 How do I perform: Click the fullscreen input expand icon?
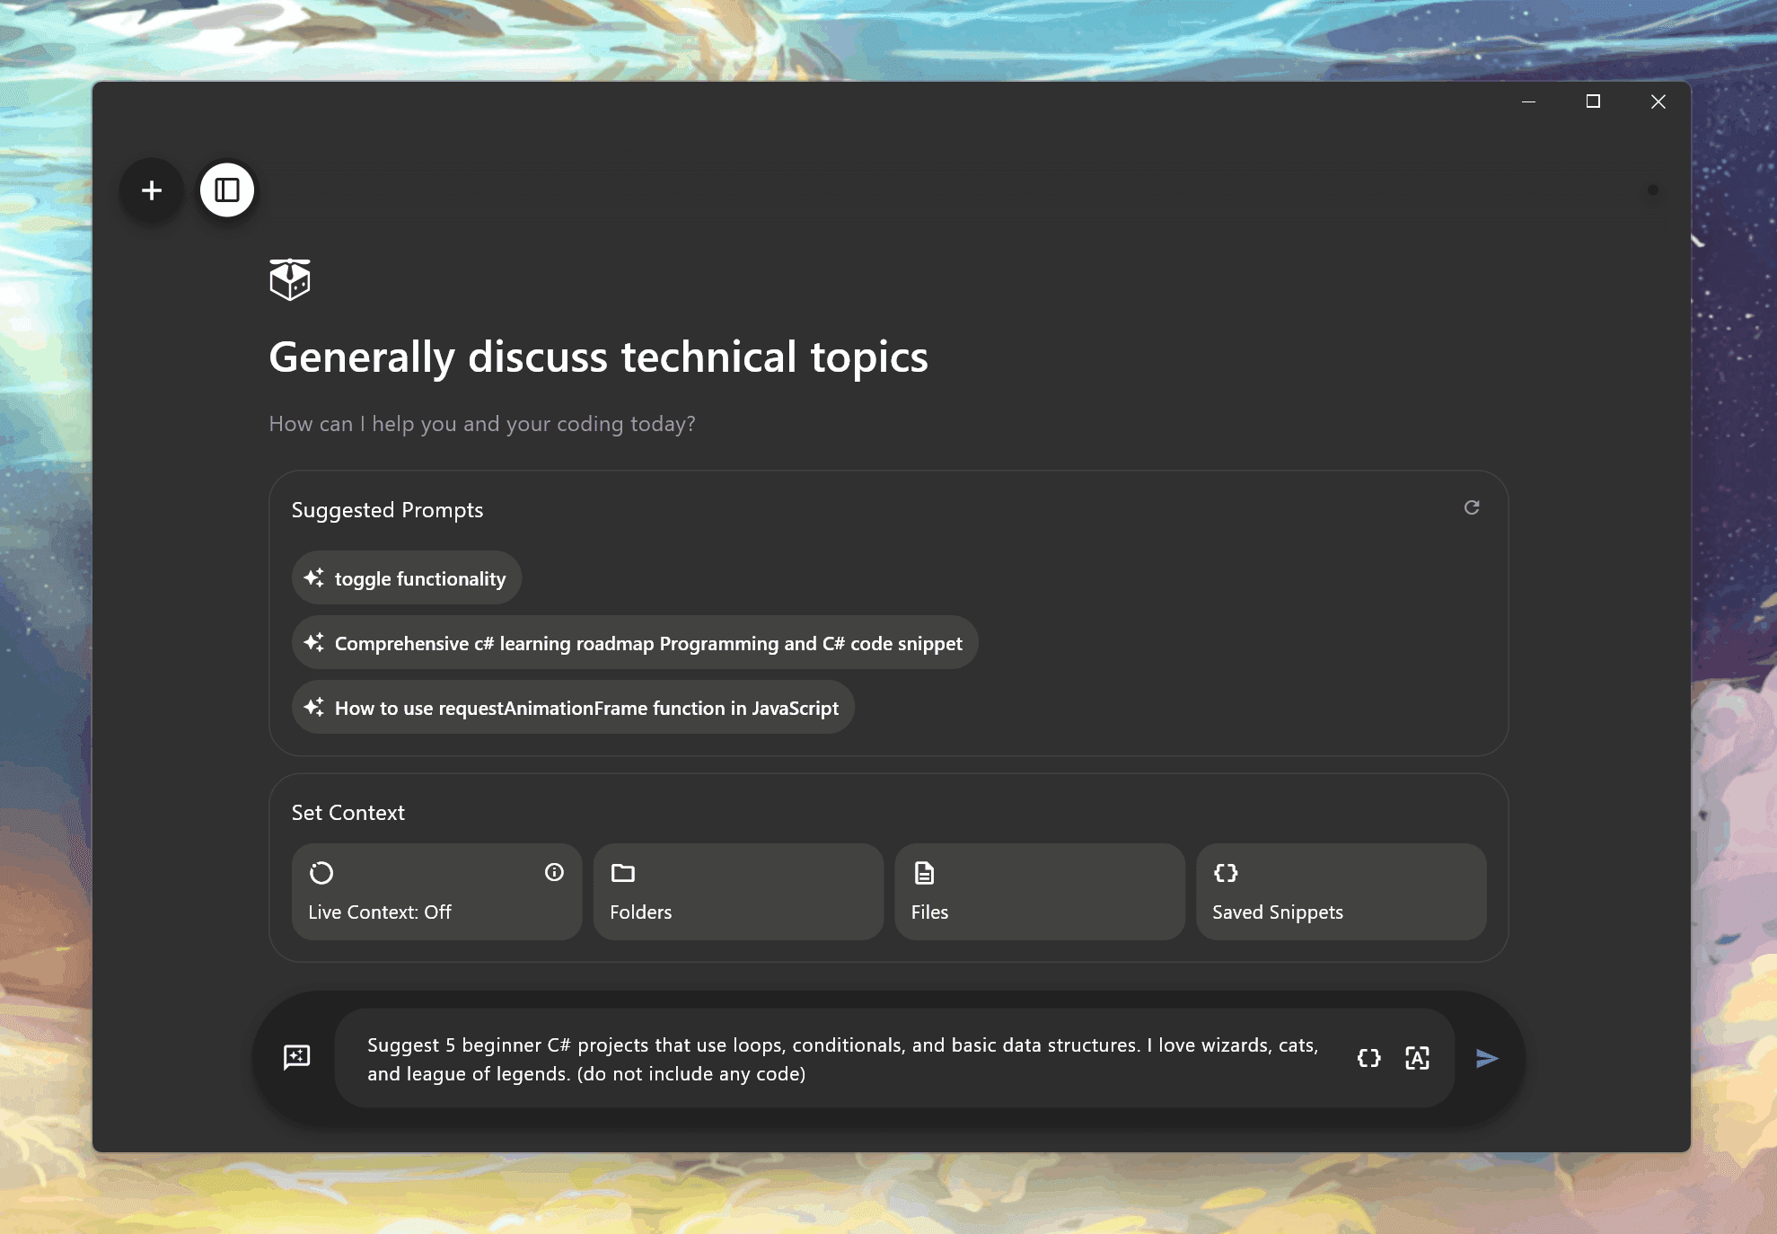(1416, 1057)
